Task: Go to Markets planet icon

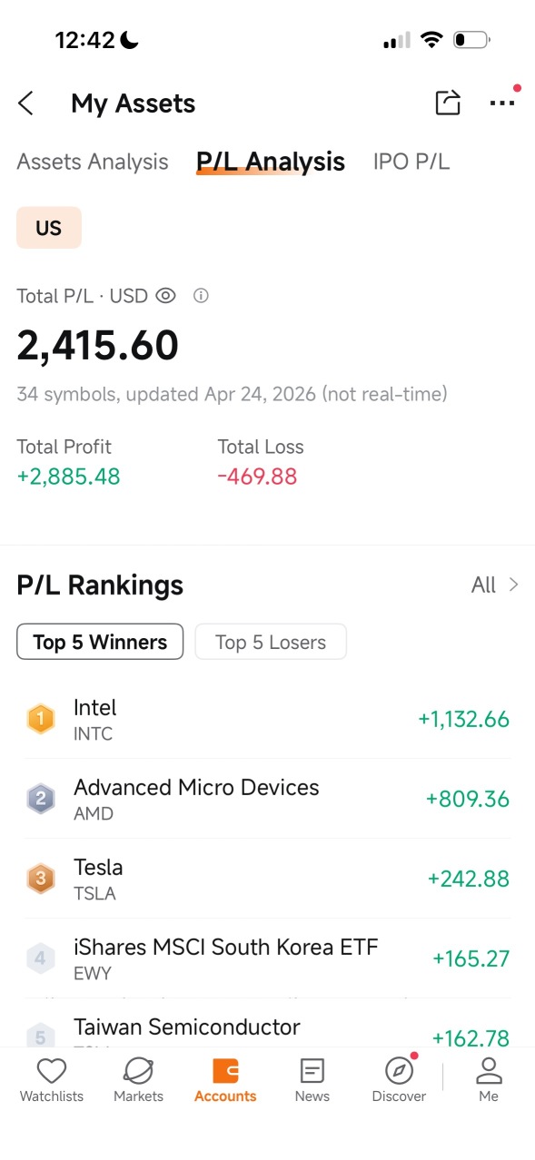Action: [x=138, y=1072]
